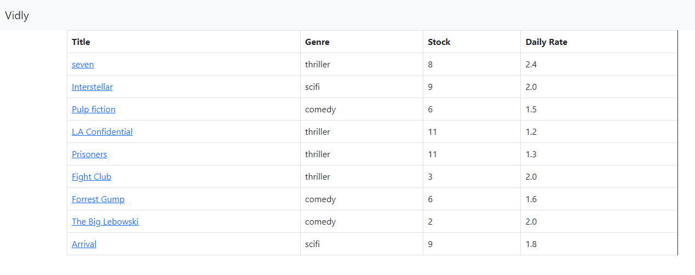Click the Genre column header
Image resolution: width=695 pixels, height=275 pixels.
coord(317,42)
